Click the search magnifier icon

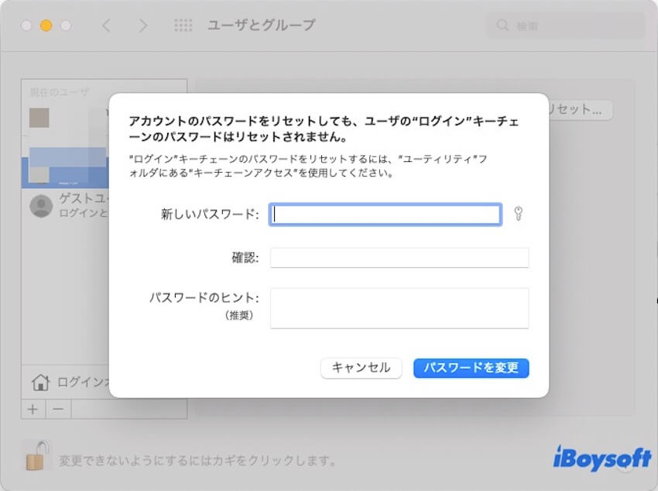click(502, 26)
